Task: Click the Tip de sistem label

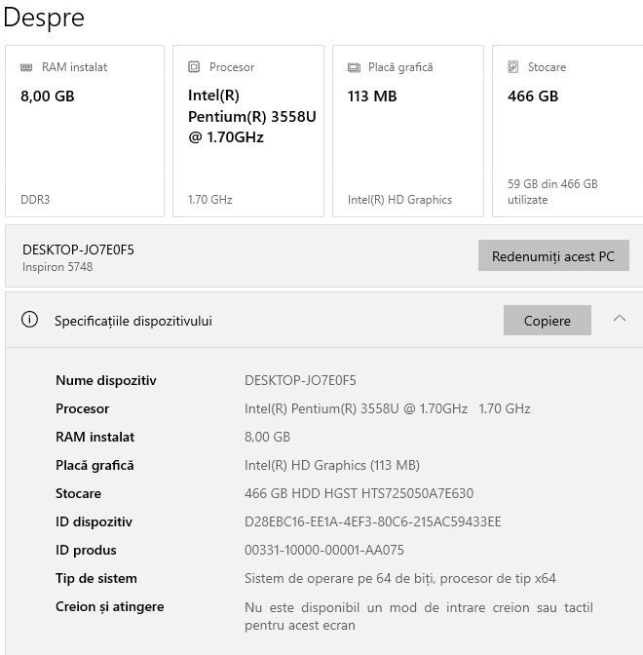Action: [x=96, y=579]
